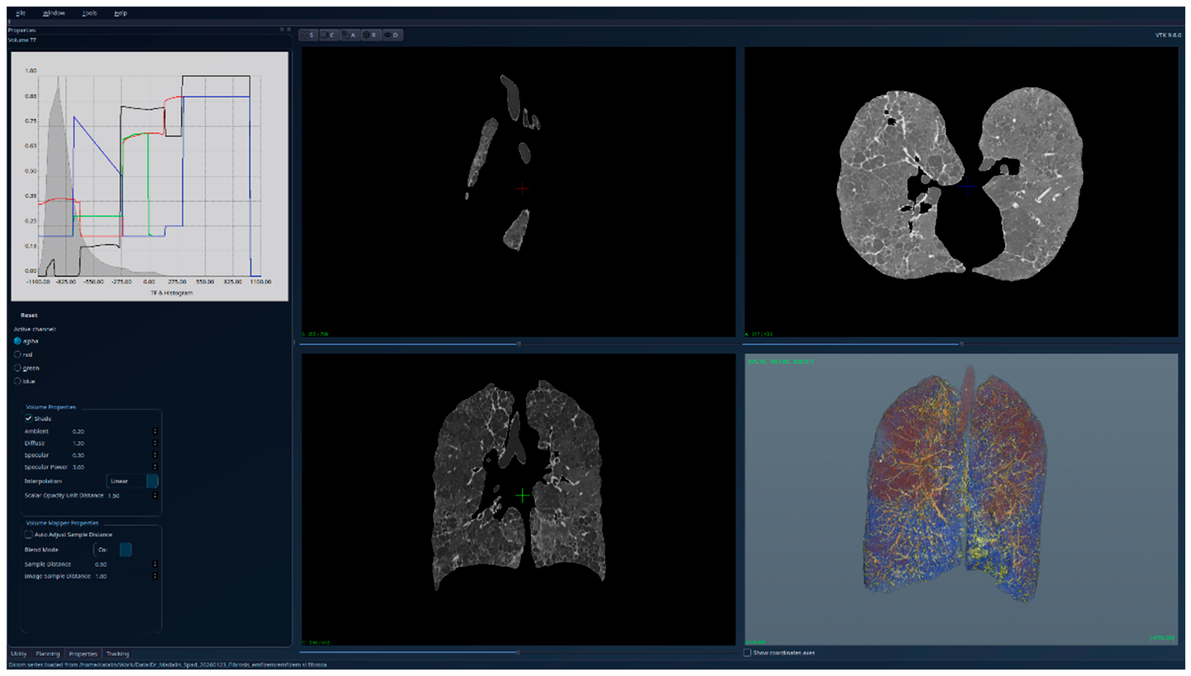Check the Show coordinates axes box
Image resolution: width=1191 pixels, height=676 pixels.
point(748,653)
